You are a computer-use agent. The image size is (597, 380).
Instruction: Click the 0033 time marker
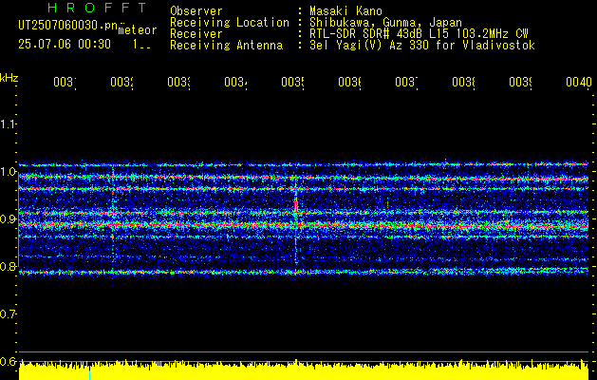pos(179,82)
